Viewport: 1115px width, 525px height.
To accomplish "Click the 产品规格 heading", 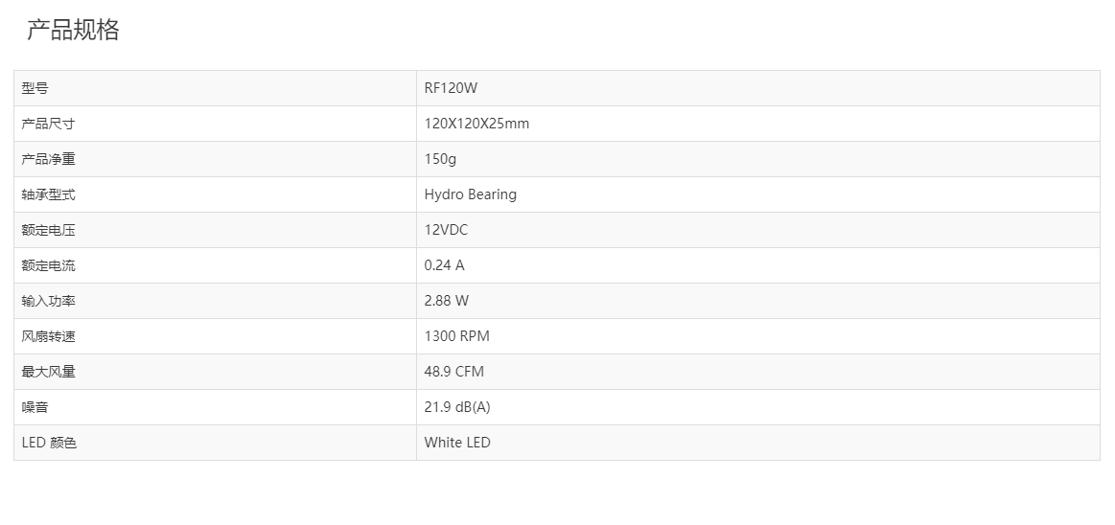I will point(73,30).
